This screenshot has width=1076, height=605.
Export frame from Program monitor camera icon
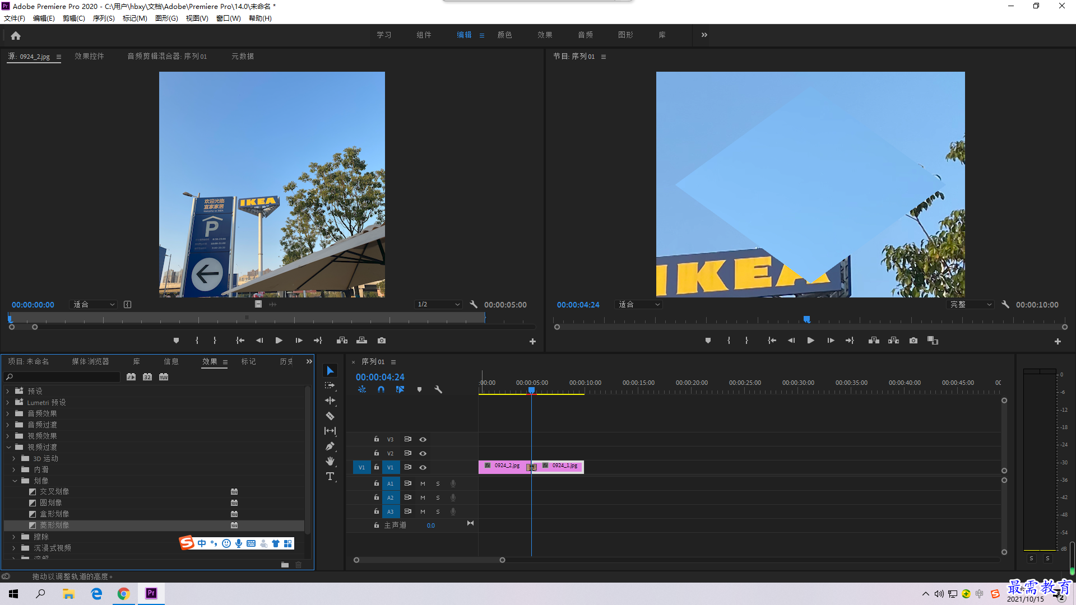click(913, 341)
